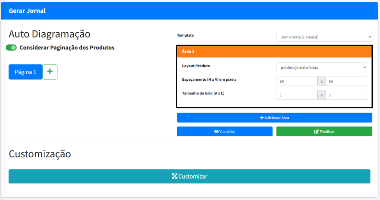Open the Template dropdown
The height and width of the screenshot is (200, 380).
click(324, 37)
